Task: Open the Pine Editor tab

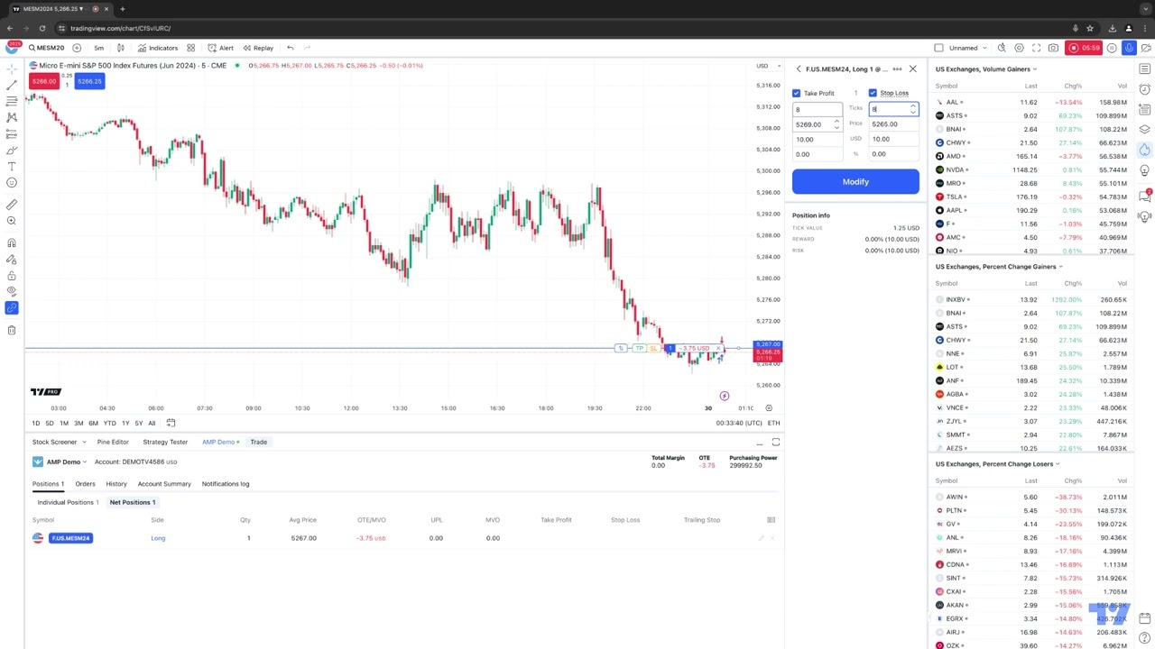Action: 113,442
